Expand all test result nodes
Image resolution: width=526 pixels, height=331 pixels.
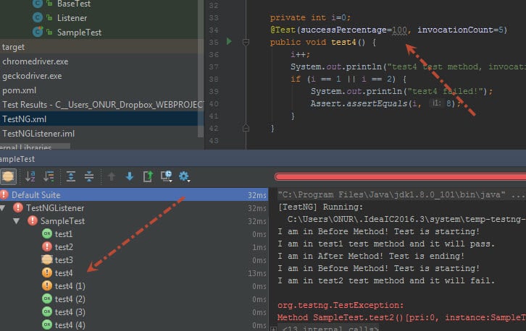(71, 176)
